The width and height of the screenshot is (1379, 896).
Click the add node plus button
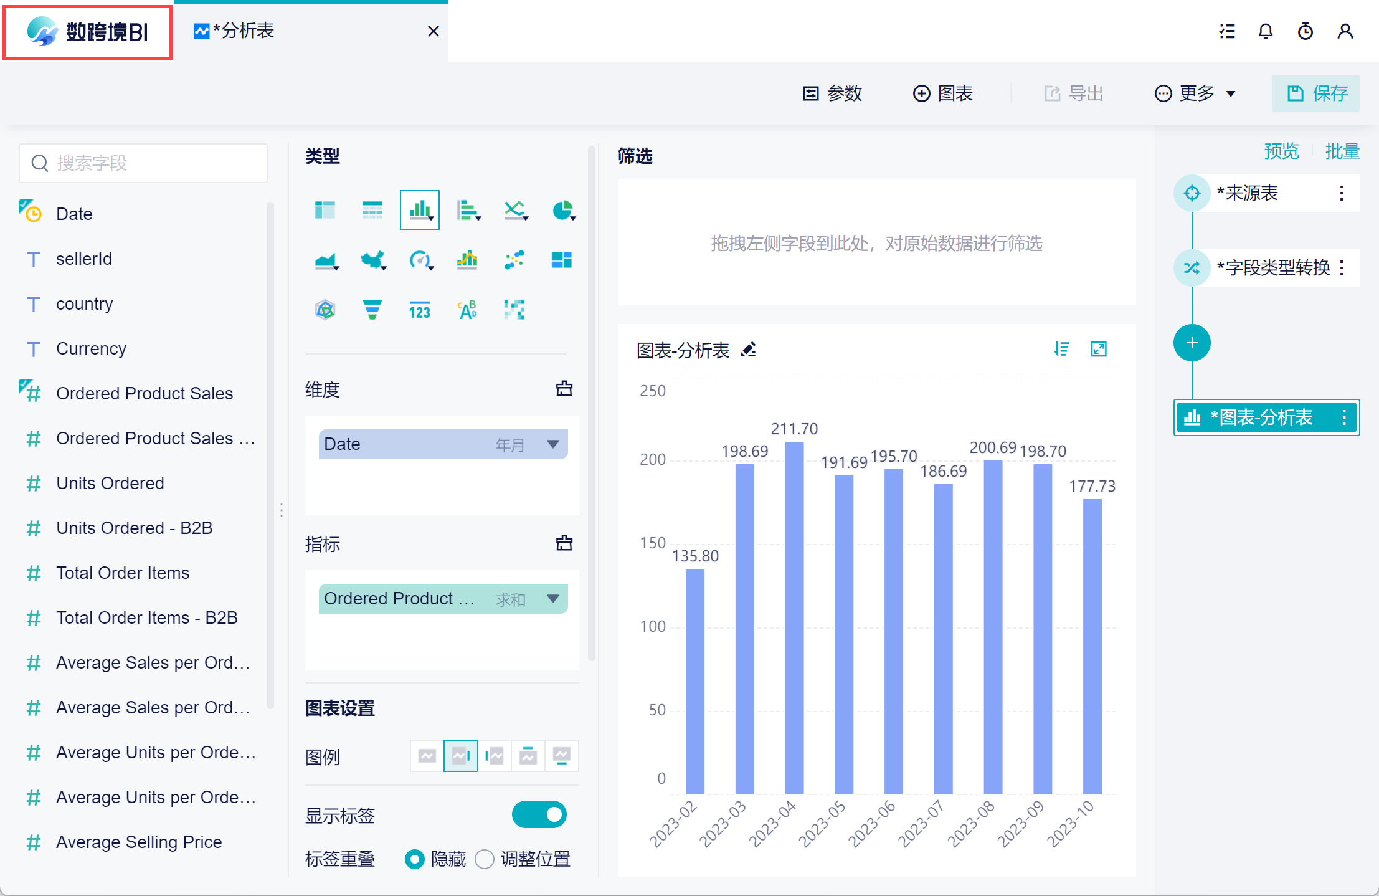click(1192, 343)
